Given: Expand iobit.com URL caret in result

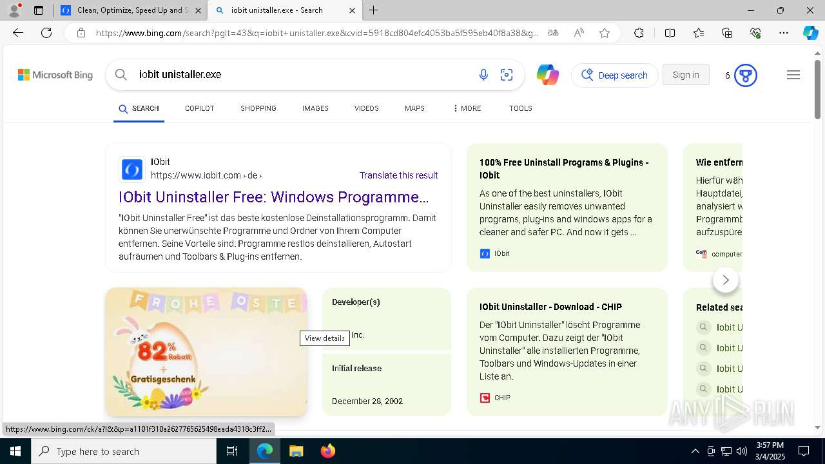Looking at the screenshot, I should [260, 176].
